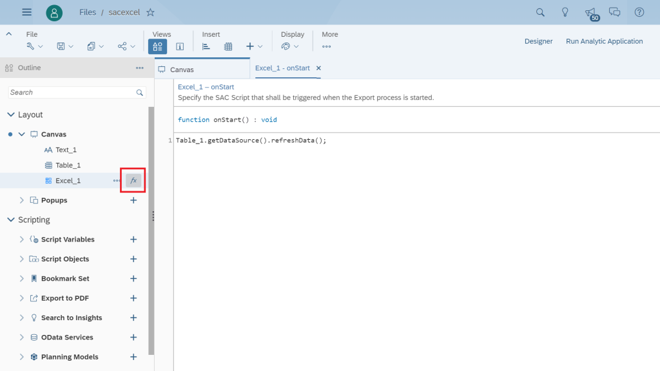This screenshot has width=660, height=371.
Task: Collapse the Layout section
Action: pyautogui.click(x=11, y=115)
